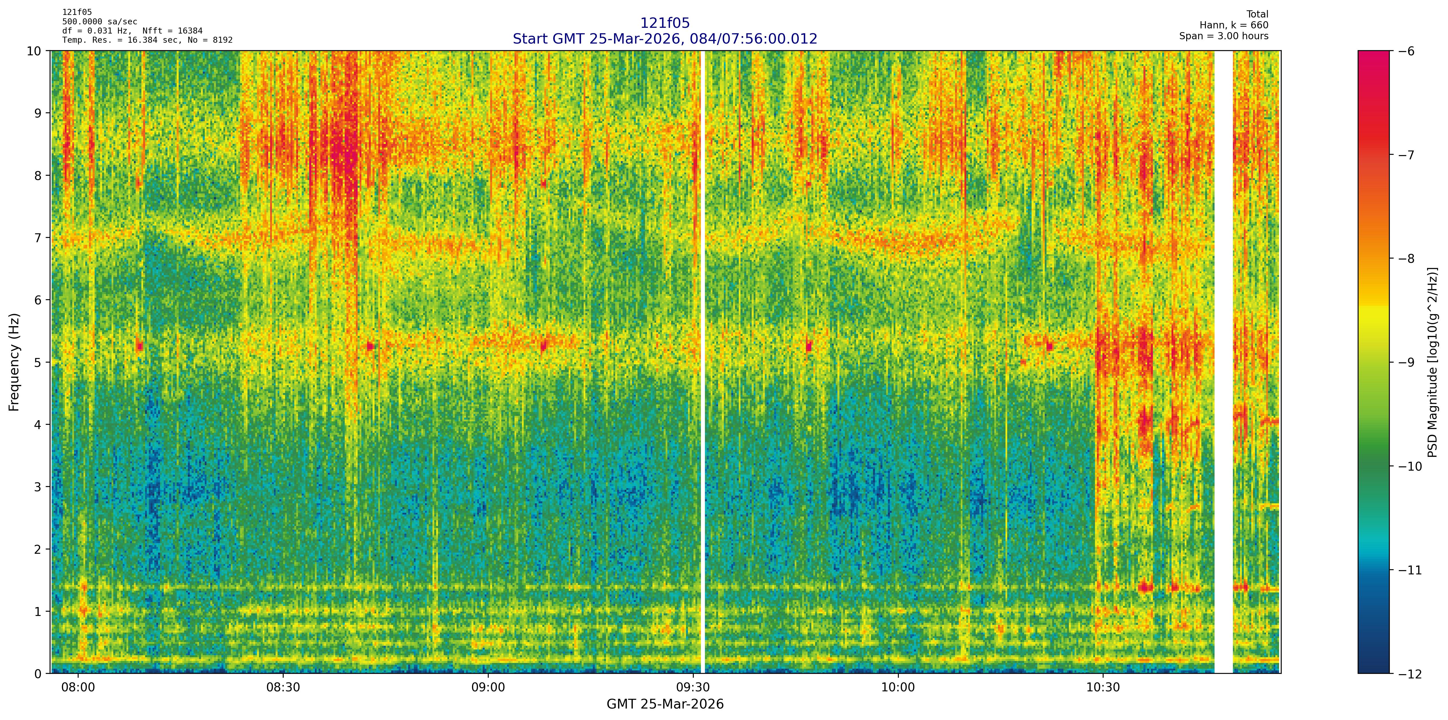This screenshot has height=720, width=1448.
Task: Click the 5 Hz frequency tick label
Action: [37, 362]
